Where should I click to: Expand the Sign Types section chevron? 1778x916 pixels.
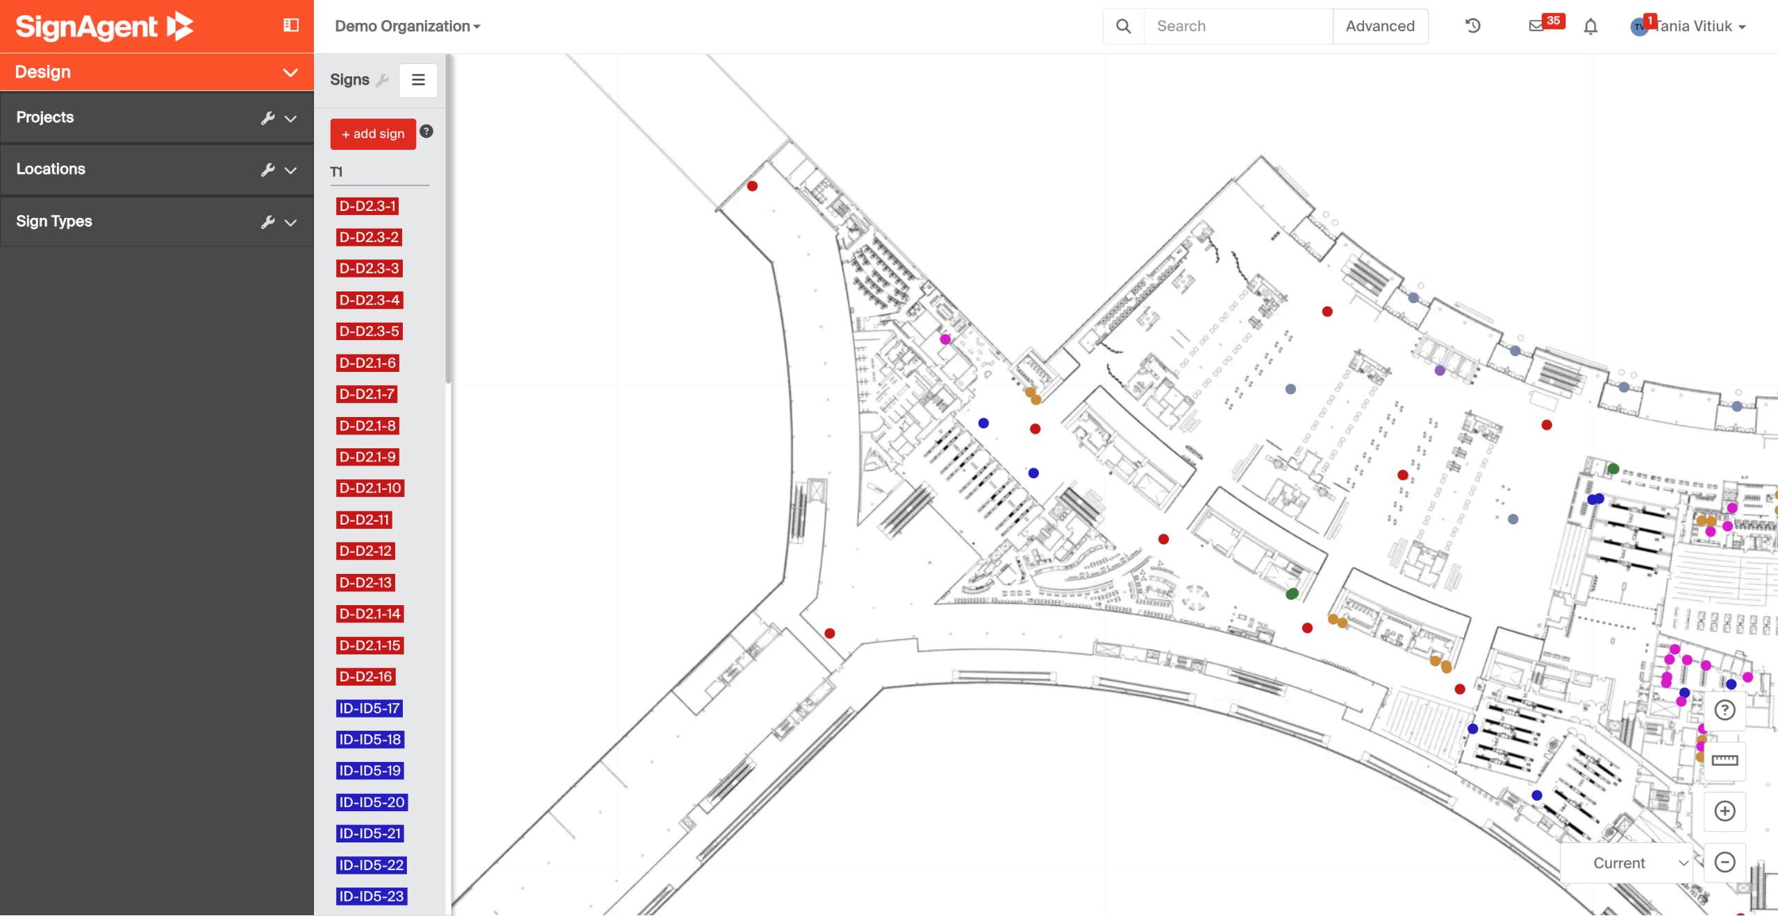point(291,222)
